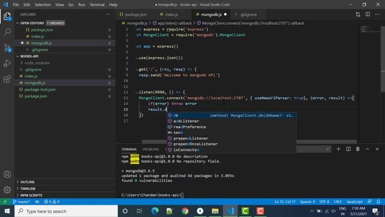The width and height of the screenshot is (385, 217).
Task: Open the Selection menu
Action: point(43,5)
